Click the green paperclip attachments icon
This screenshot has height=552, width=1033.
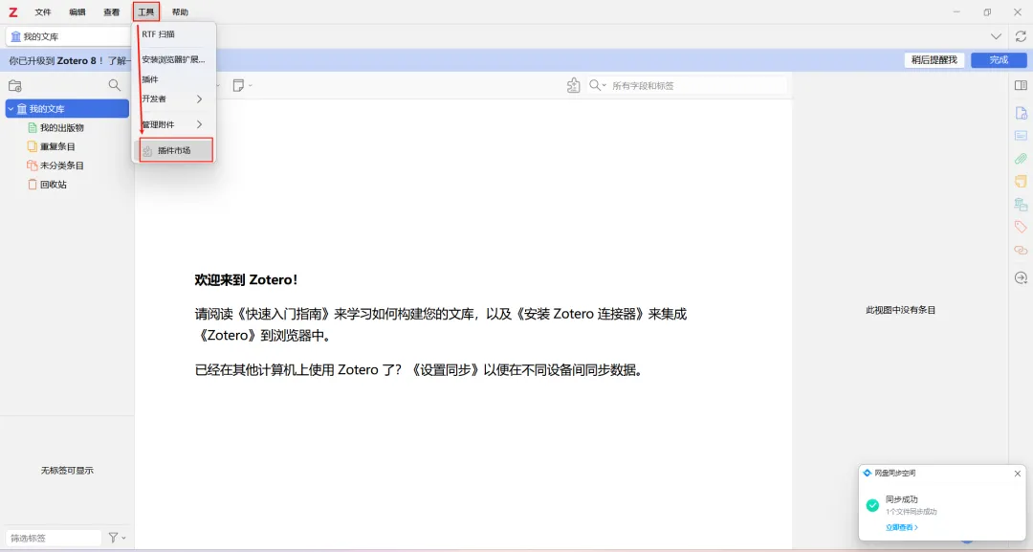pyautogui.click(x=1021, y=159)
